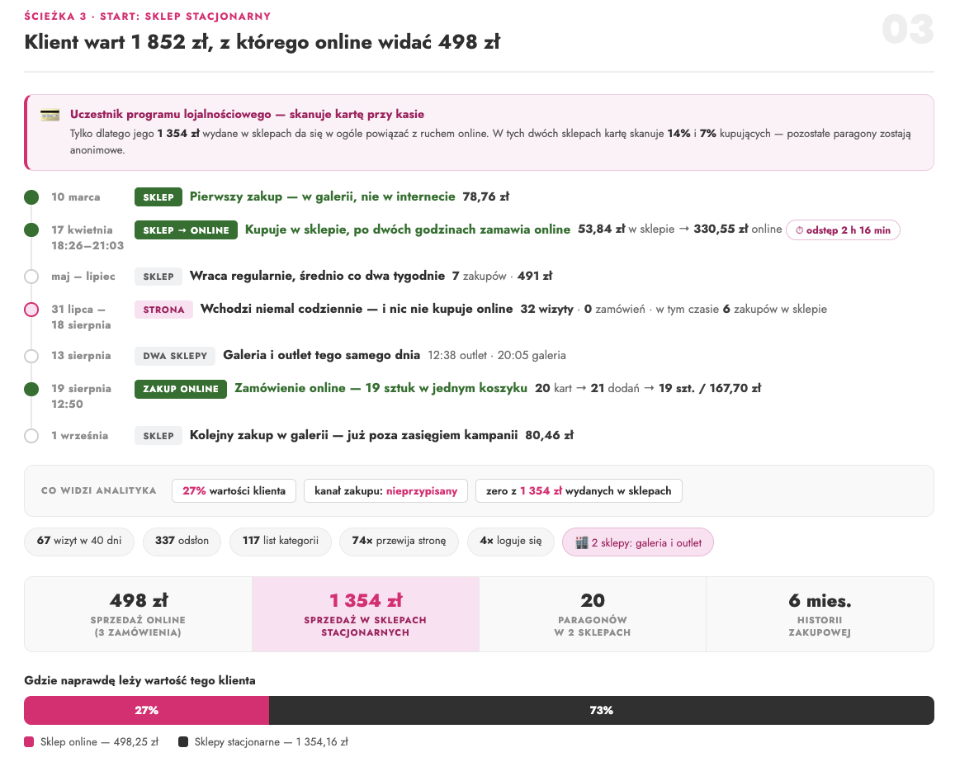Click the SKLEP badge on the 1 września row

pos(158,436)
